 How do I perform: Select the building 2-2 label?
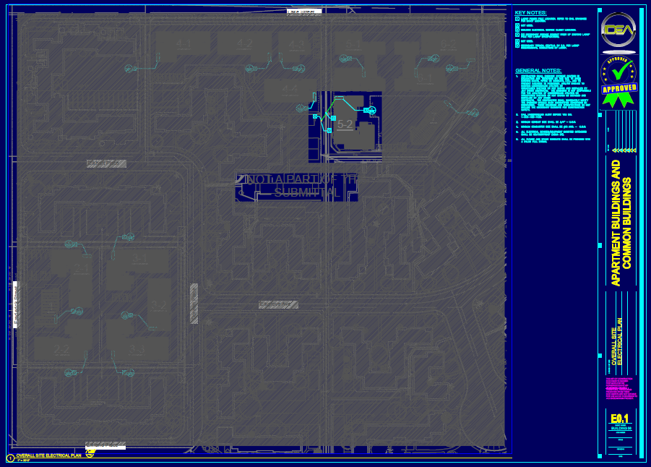tap(61, 351)
